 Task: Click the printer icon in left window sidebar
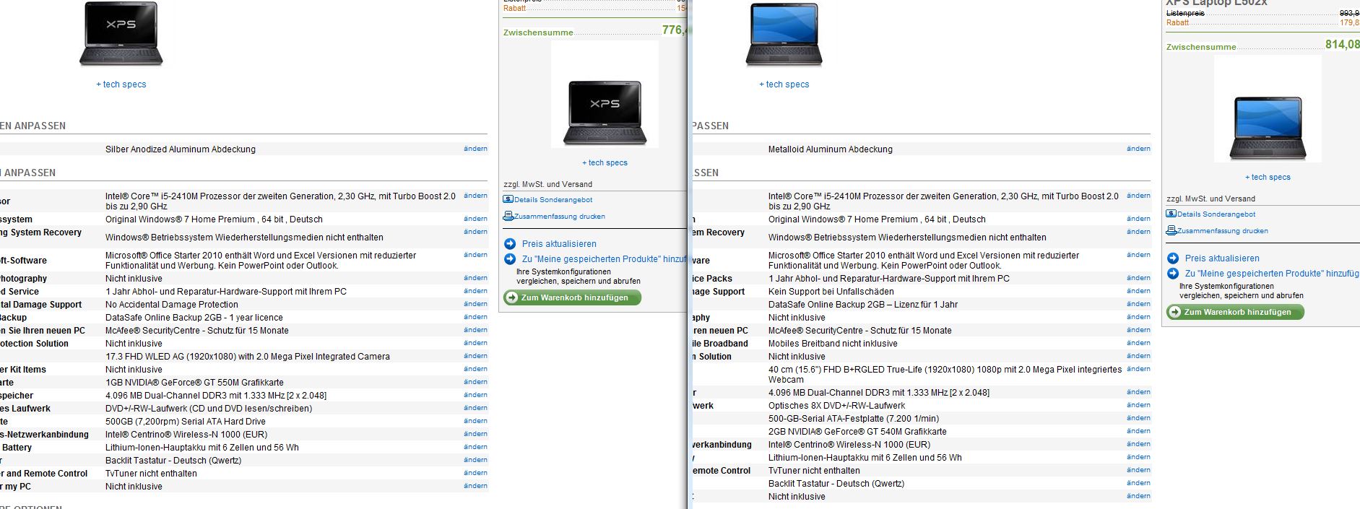click(x=508, y=216)
